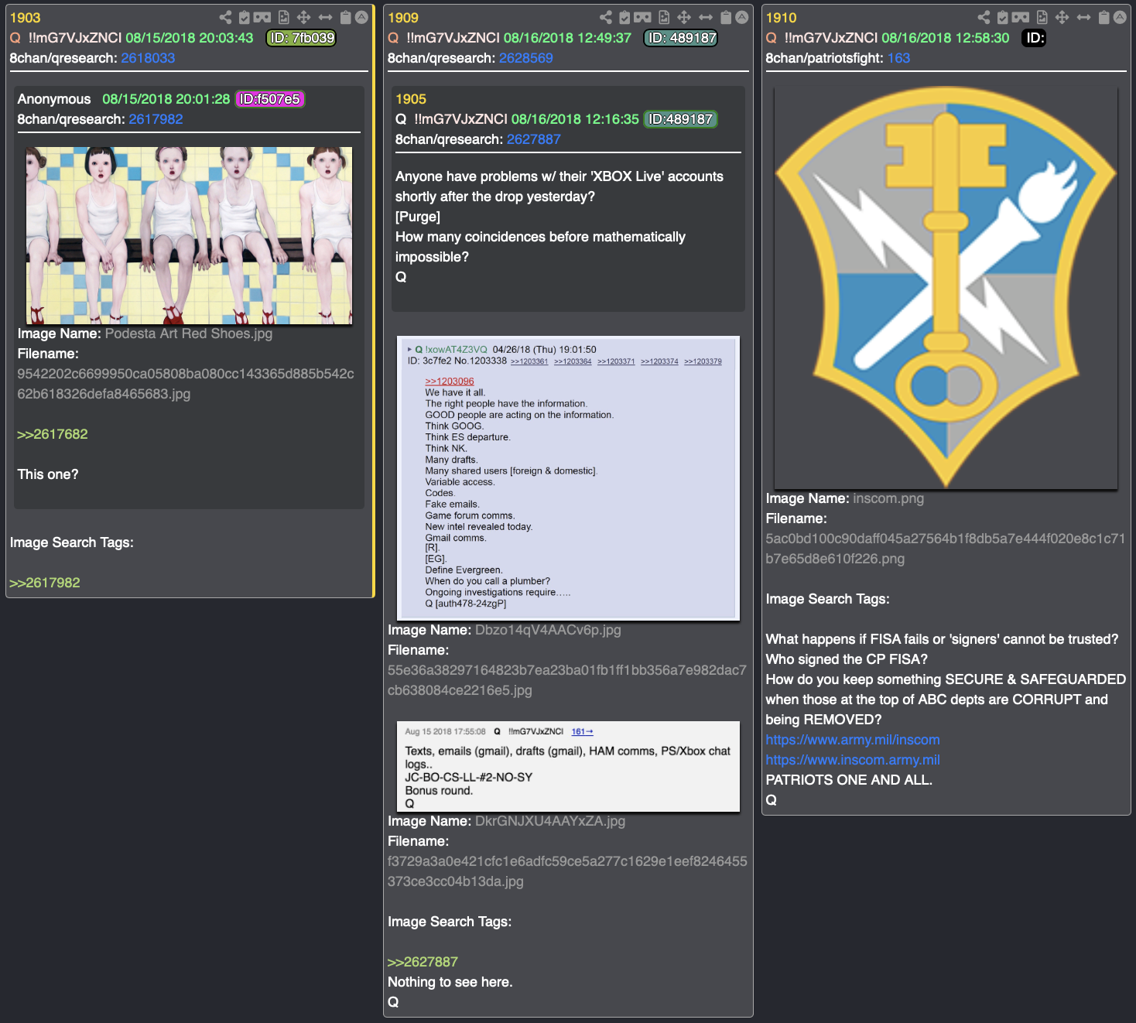Open the INSCOM key emblem image
The height and width of the screenshot is (1023, 1136).
pyautogui.click(x=946, y=287)
